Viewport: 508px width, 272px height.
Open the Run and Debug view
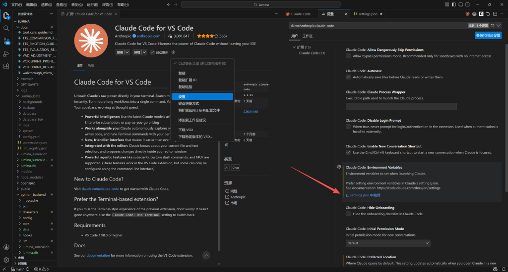pyautogui.click(x=6, y=53)
